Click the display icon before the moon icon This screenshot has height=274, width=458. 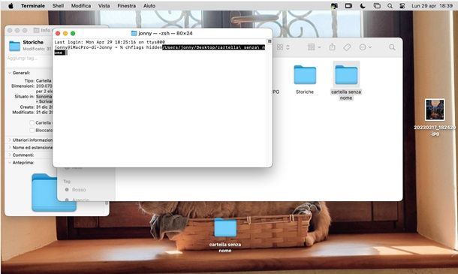[x=348, y=6]
